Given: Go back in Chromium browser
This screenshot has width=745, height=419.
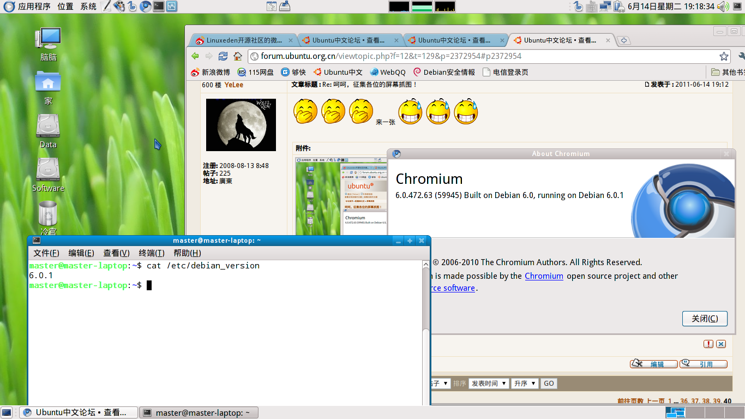Looking at the screenshot, I should point(195,56).
